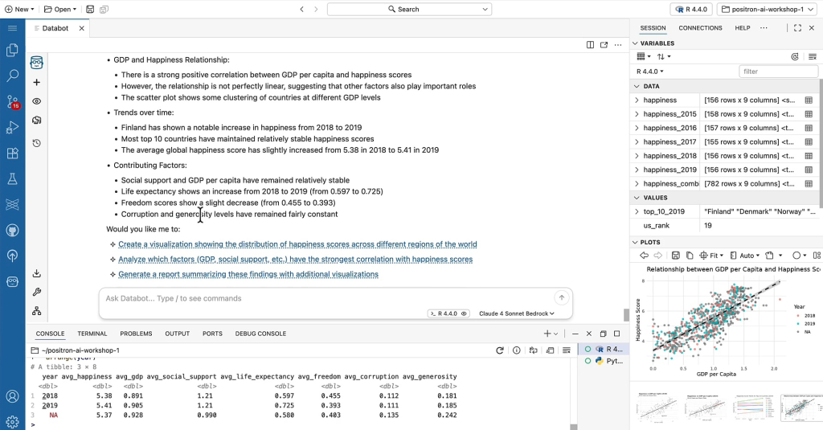Viewport: 823px width, 430px height.
Task: Open the R 4.4.0 variables session dropdown
Action: 649,72
